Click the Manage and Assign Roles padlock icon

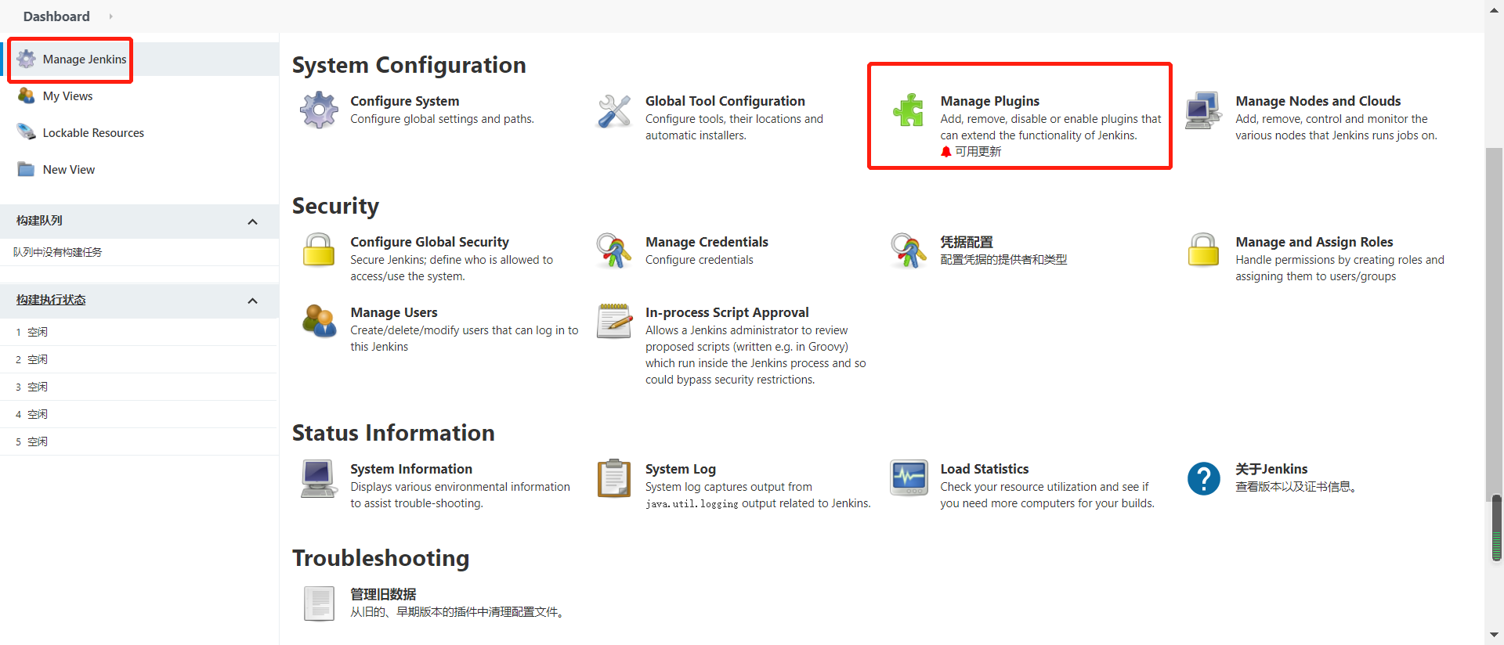click(1204, 250)
